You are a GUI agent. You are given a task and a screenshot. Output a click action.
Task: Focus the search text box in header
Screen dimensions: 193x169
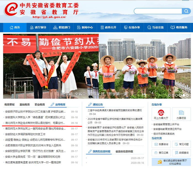158,11
